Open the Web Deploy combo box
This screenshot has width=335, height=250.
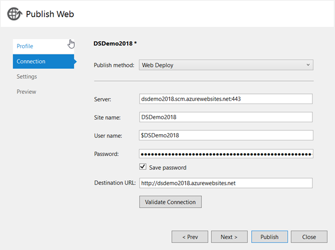point(226,65)
